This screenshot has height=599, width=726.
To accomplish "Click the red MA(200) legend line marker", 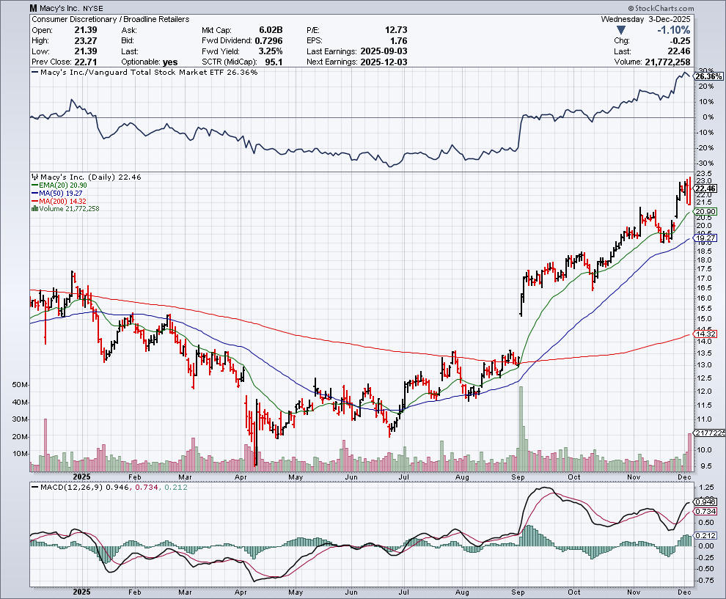I will coord(33,201).
